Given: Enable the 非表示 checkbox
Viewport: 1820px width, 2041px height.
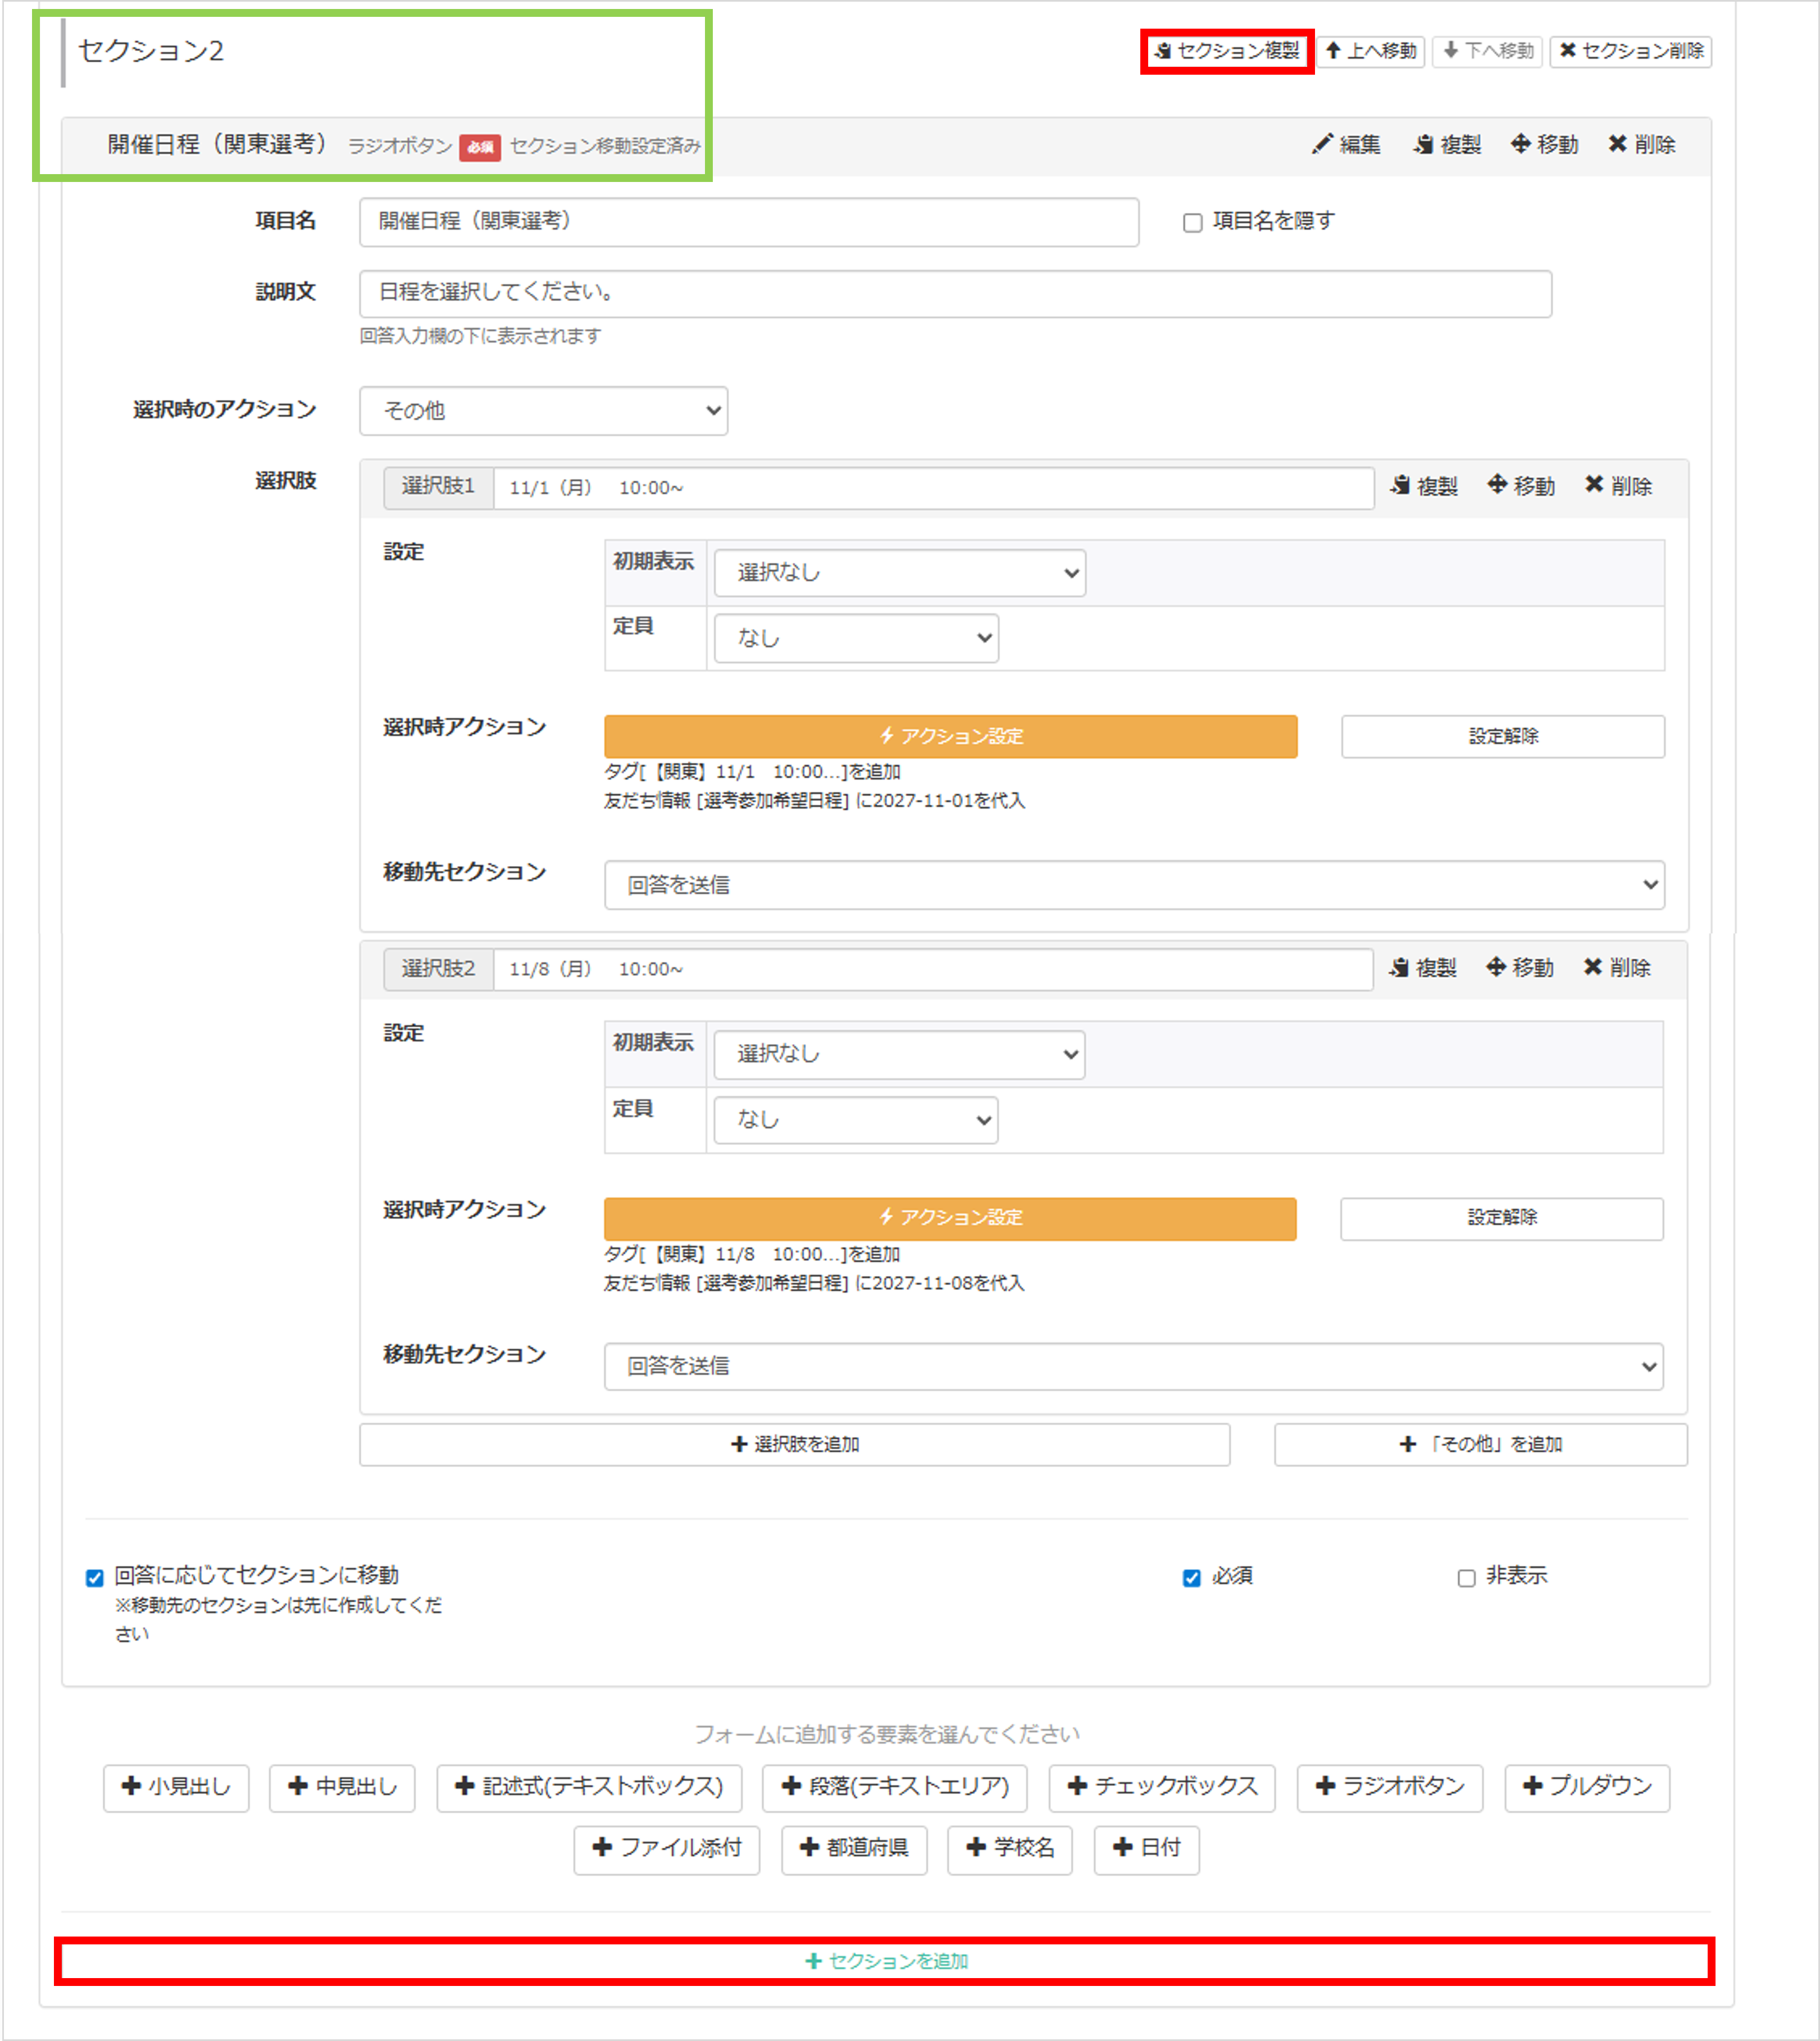Looking at the screenshot, I should coord(1466,1578).
